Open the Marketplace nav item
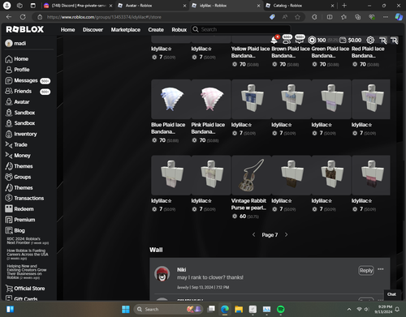This screenshot has height=317, width=406. coord(126,30)
